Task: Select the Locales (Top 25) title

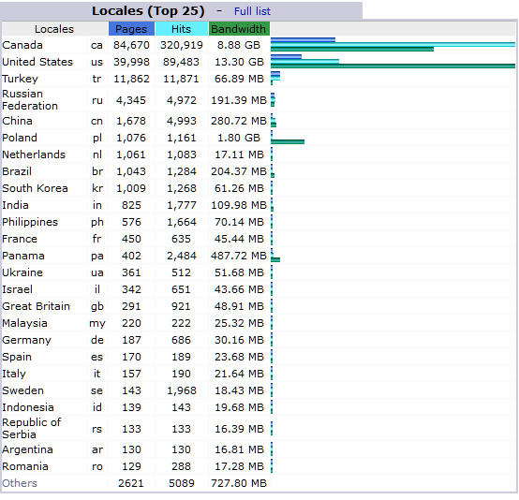Action: click(x=148, y=11)
